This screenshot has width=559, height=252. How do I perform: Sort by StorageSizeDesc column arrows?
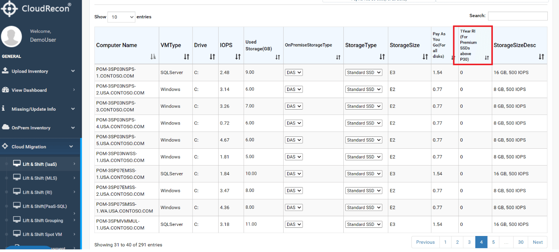(x=541, y=57)
